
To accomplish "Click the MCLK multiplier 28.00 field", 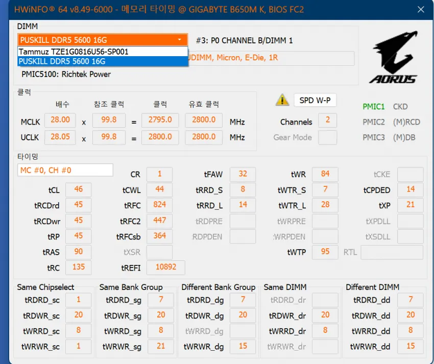I will pyautogui.click(x=60, y=120).
